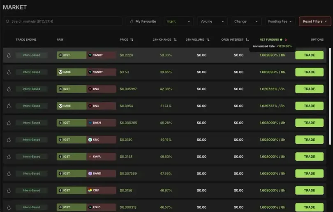Click the Pair column header

tap(60, 40)
